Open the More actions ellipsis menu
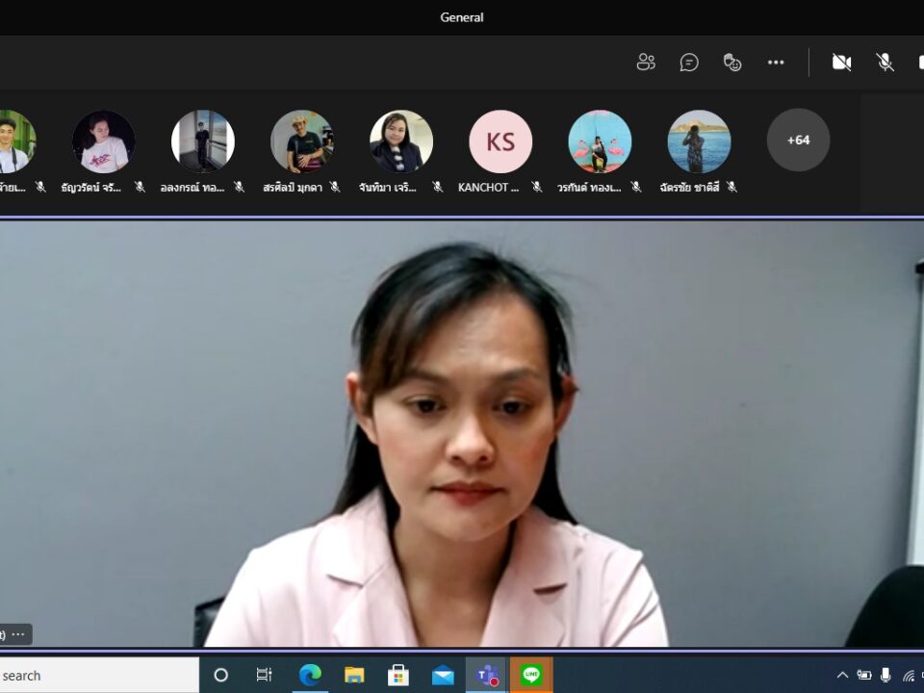The height and width of the screenshot is (693, 924). click(776, 62)
